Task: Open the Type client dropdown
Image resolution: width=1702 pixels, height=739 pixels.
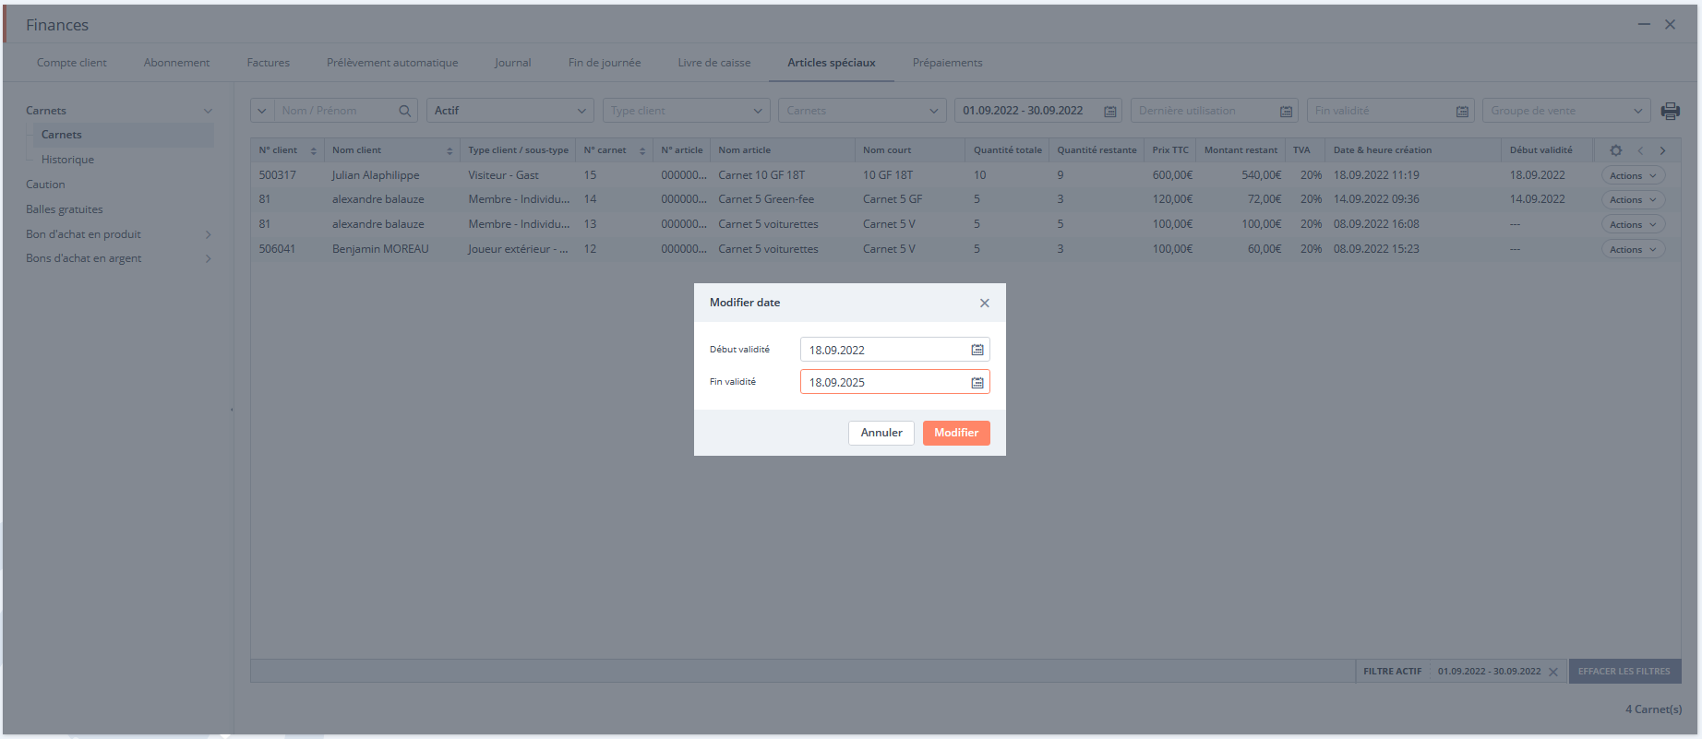Action: tap(686, 111)
